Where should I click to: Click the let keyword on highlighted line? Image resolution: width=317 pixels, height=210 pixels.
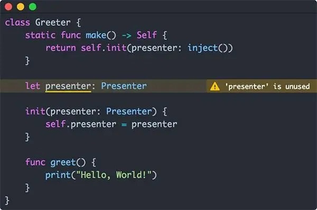33,86
